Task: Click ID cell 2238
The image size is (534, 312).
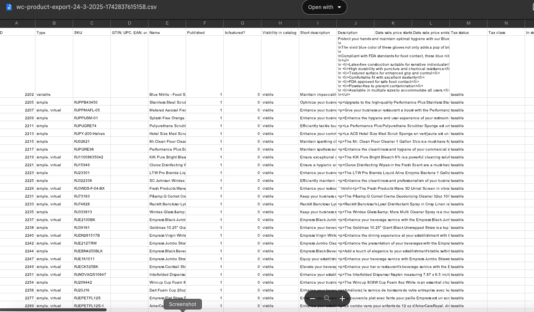Action: (x=18, y=227)
